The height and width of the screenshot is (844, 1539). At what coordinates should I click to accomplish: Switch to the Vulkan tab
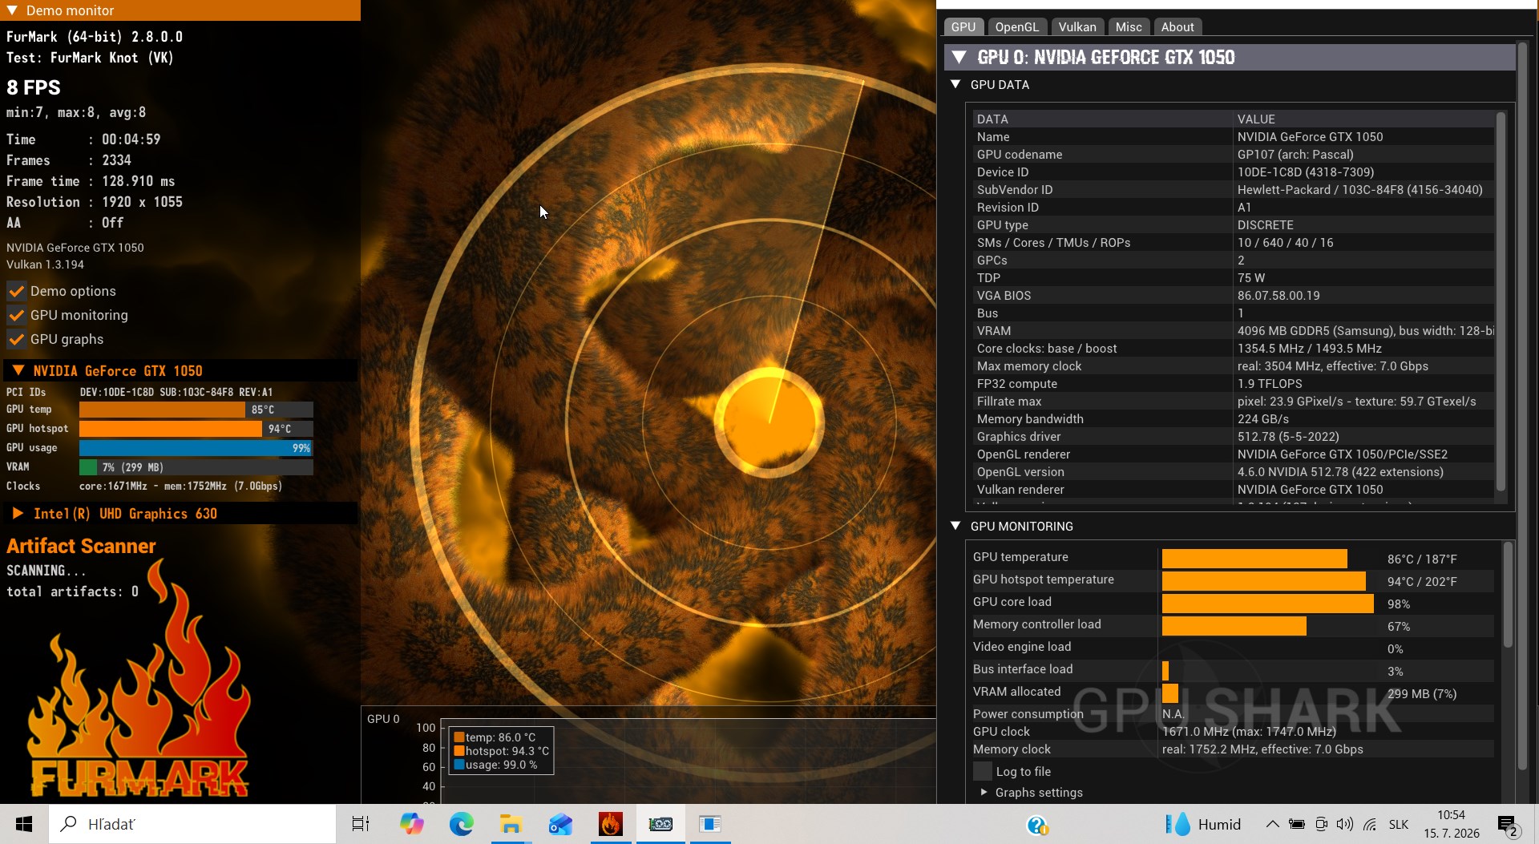[1077, 26]
